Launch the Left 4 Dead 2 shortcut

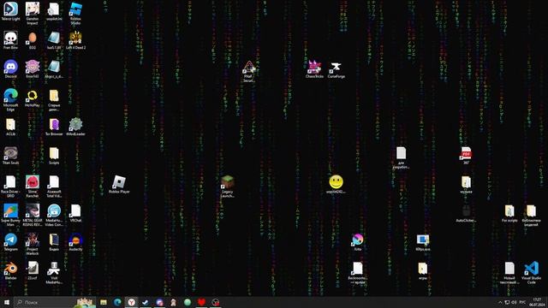coord(75,39)
